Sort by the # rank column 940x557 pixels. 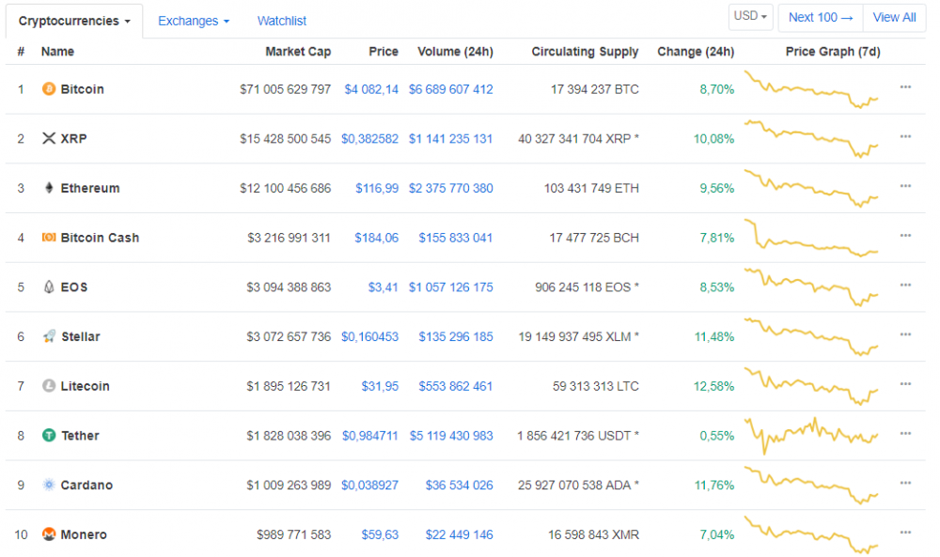(x=21, y=52)
